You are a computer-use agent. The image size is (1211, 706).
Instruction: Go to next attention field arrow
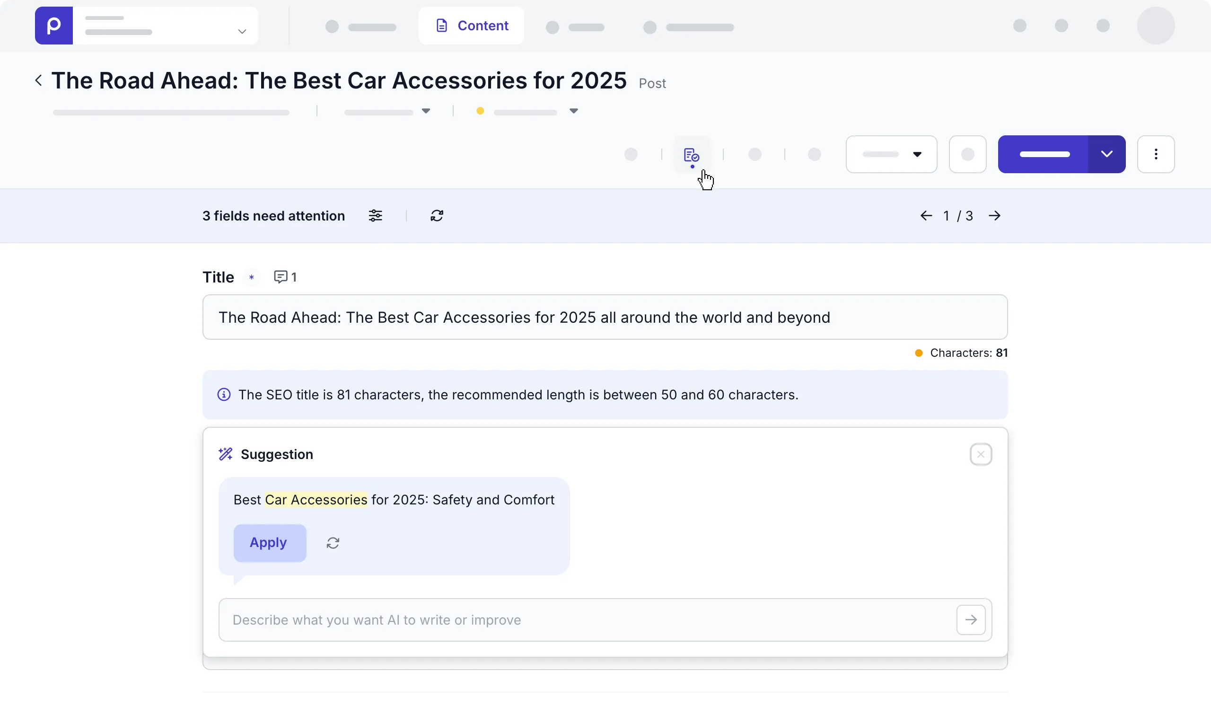pyautogui.click(x=995, y=216)
